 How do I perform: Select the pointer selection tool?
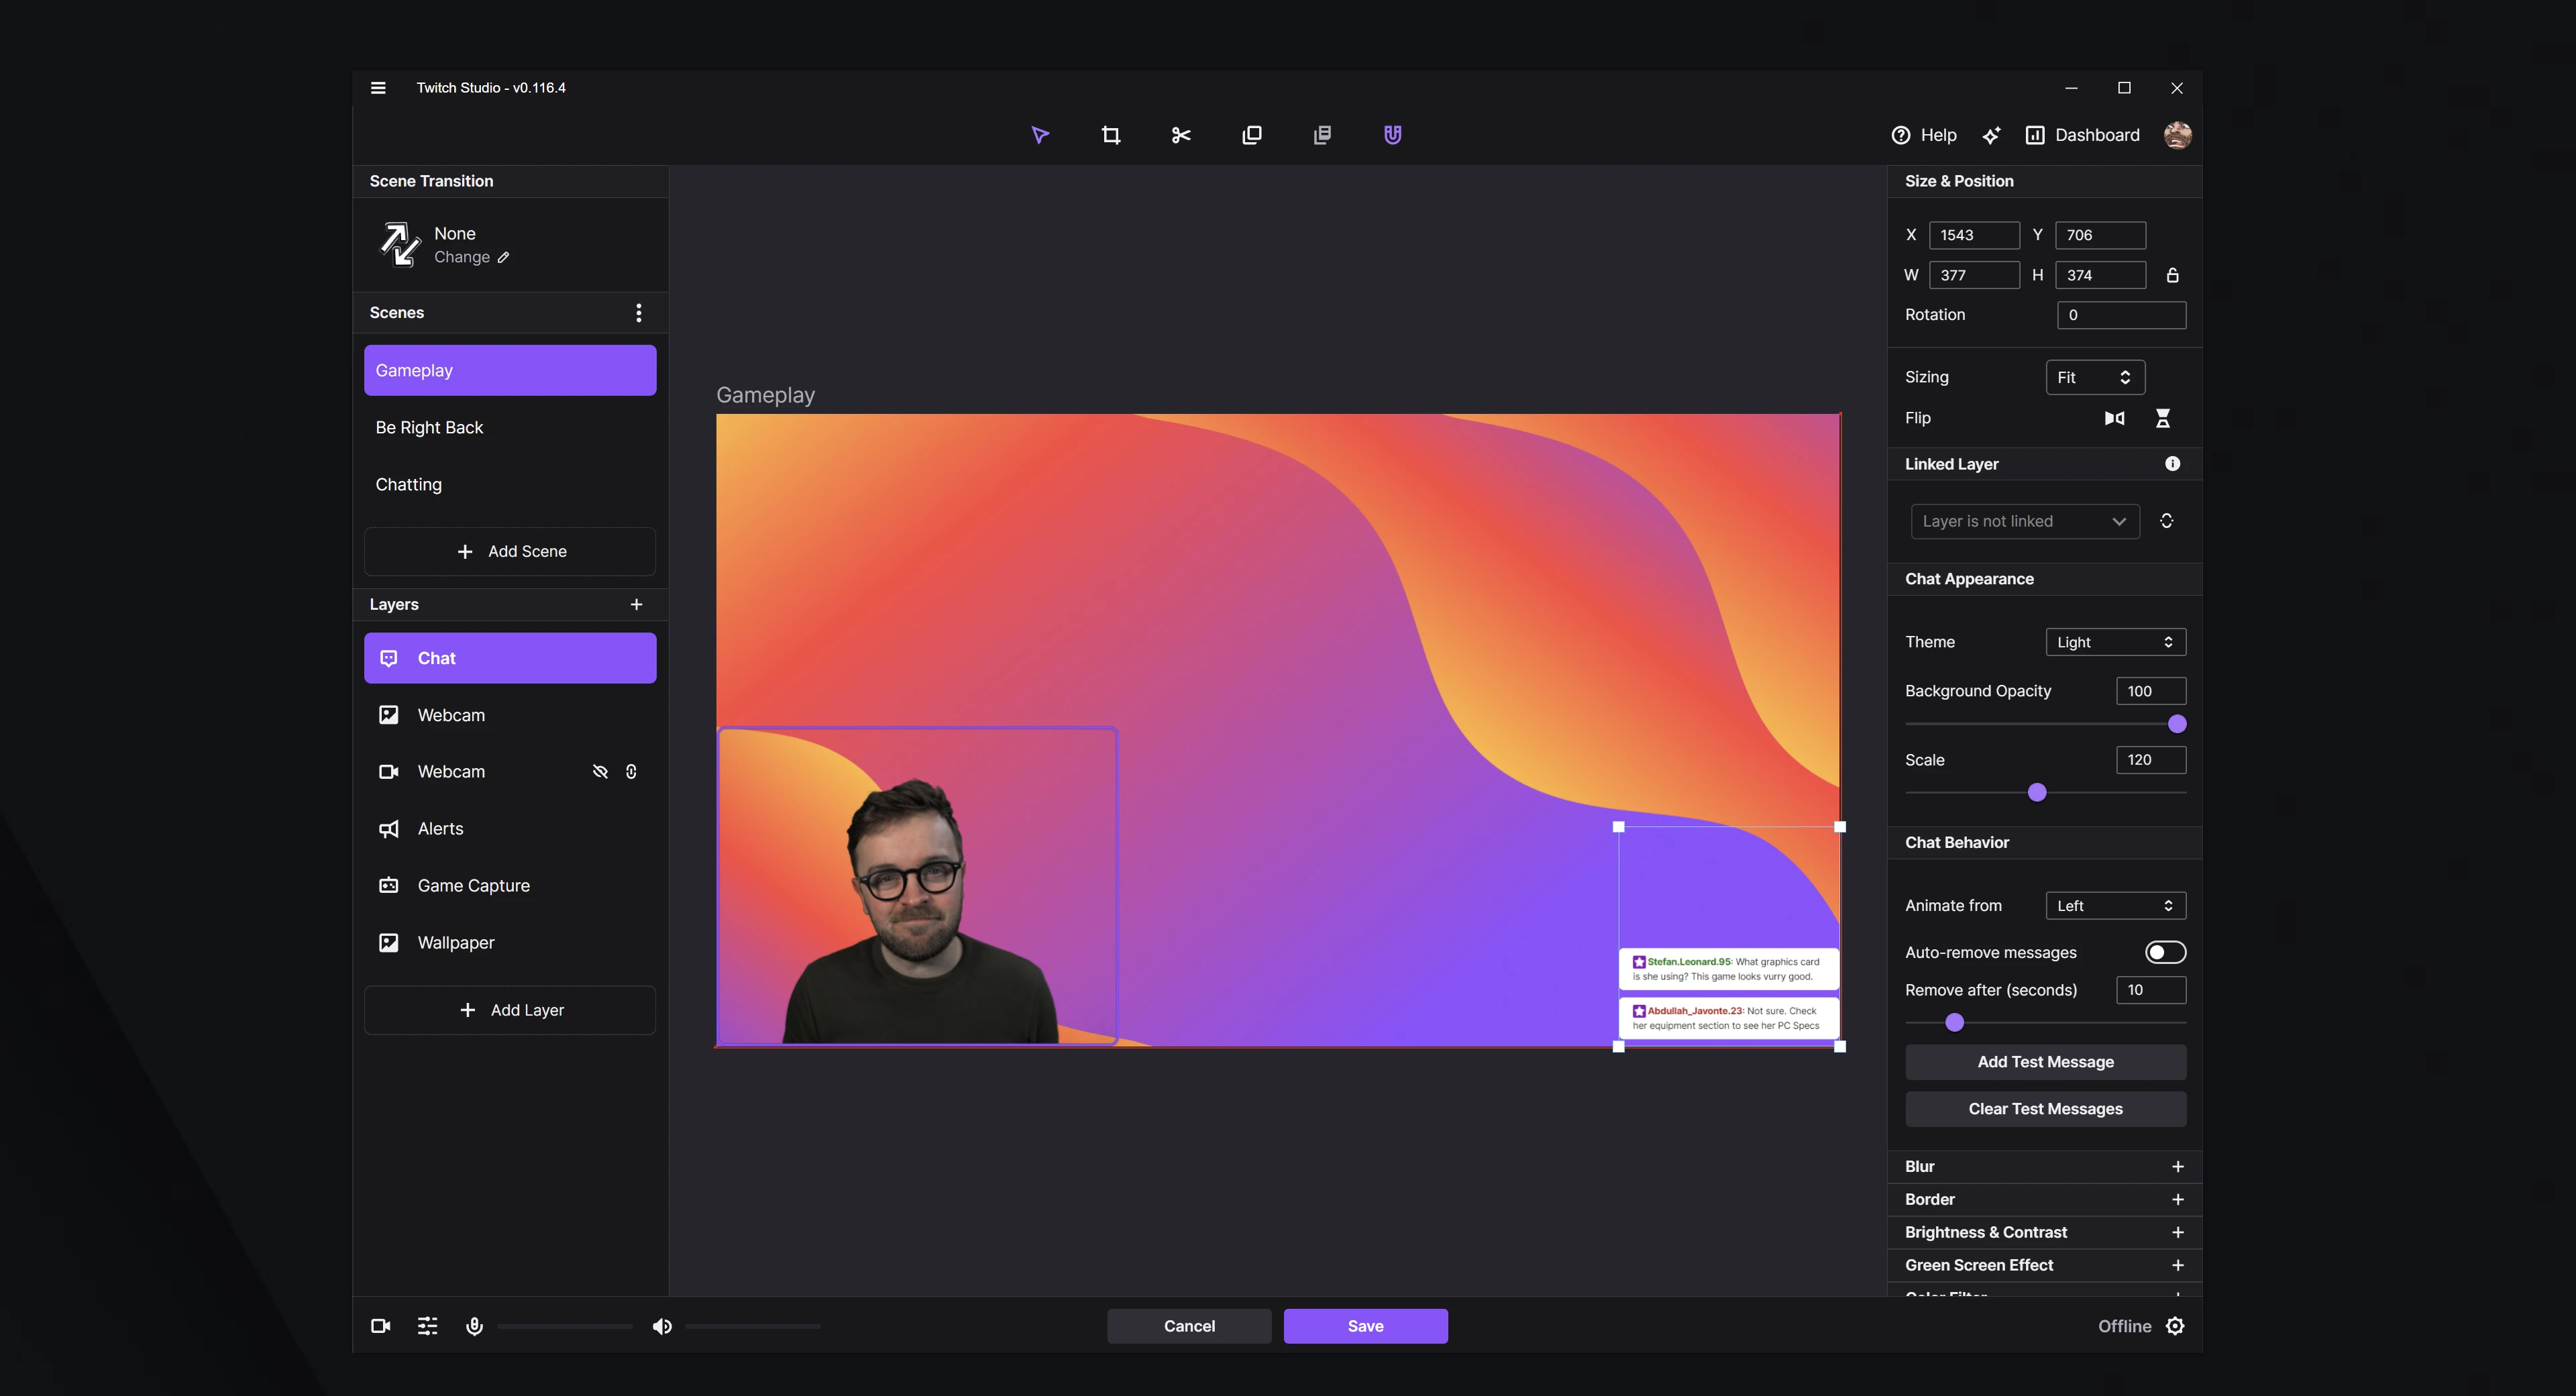click(x=1040, y=135)
